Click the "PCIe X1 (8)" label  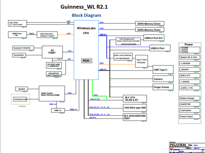pos(95,99)
